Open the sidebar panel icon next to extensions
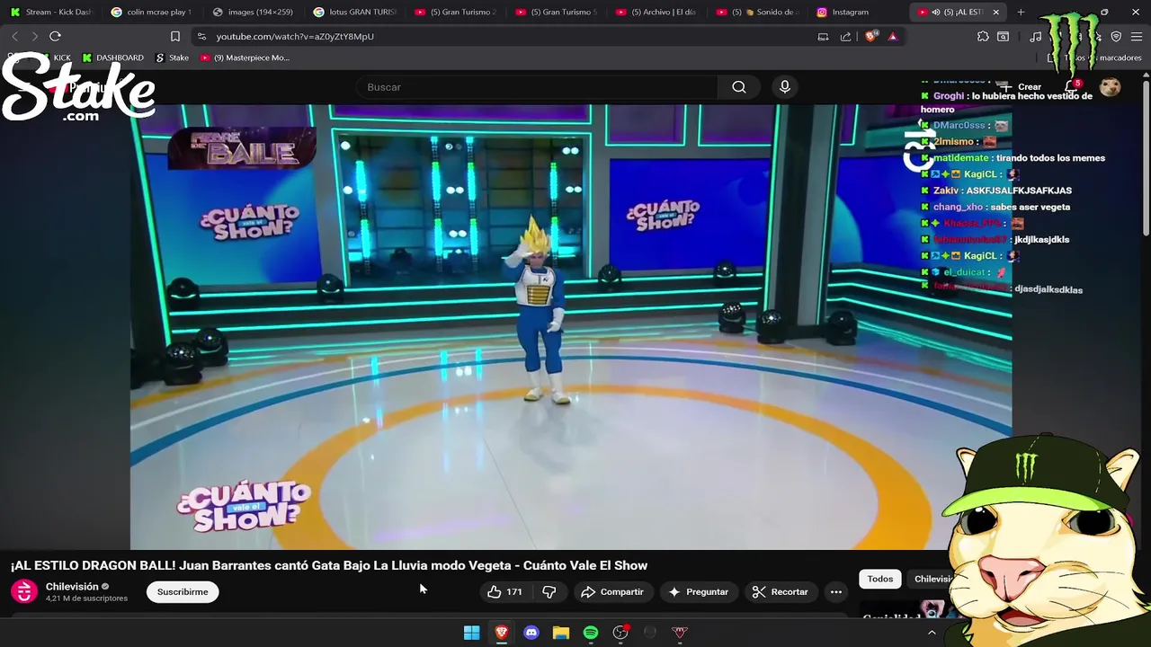Image resolution: width=1151 pixels, height=647 pixels. [1003, 36]
